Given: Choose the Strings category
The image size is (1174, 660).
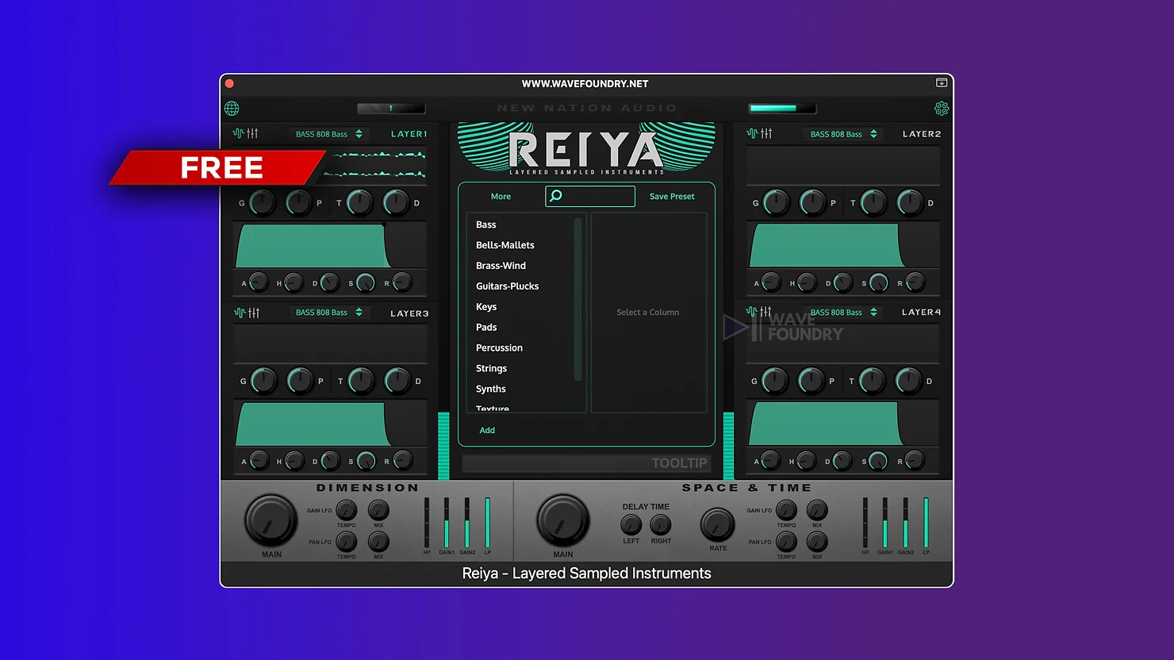Looking at the screenshot, I should click(491, 368).
